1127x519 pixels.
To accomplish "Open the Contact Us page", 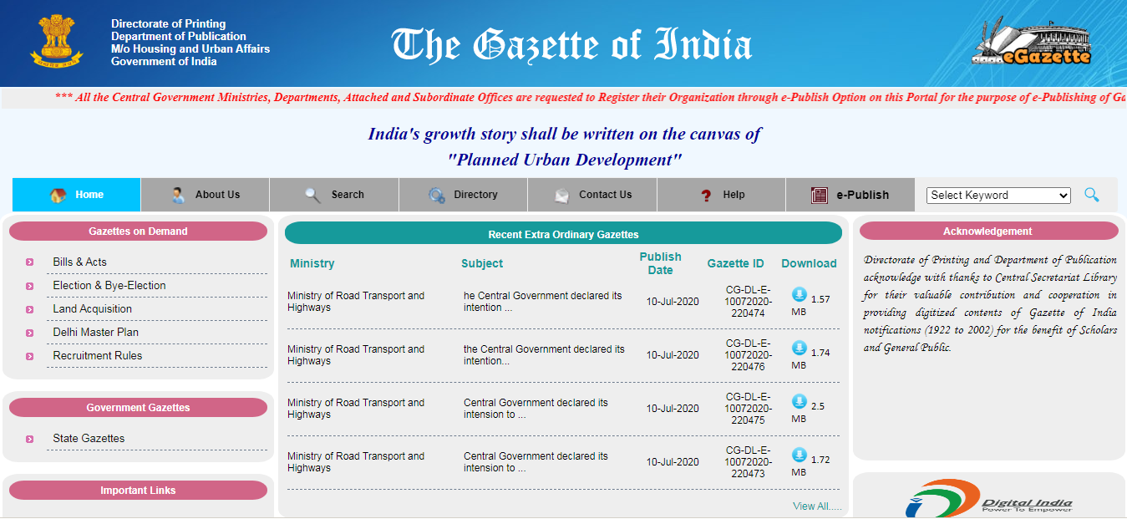I will coord(592,195).
